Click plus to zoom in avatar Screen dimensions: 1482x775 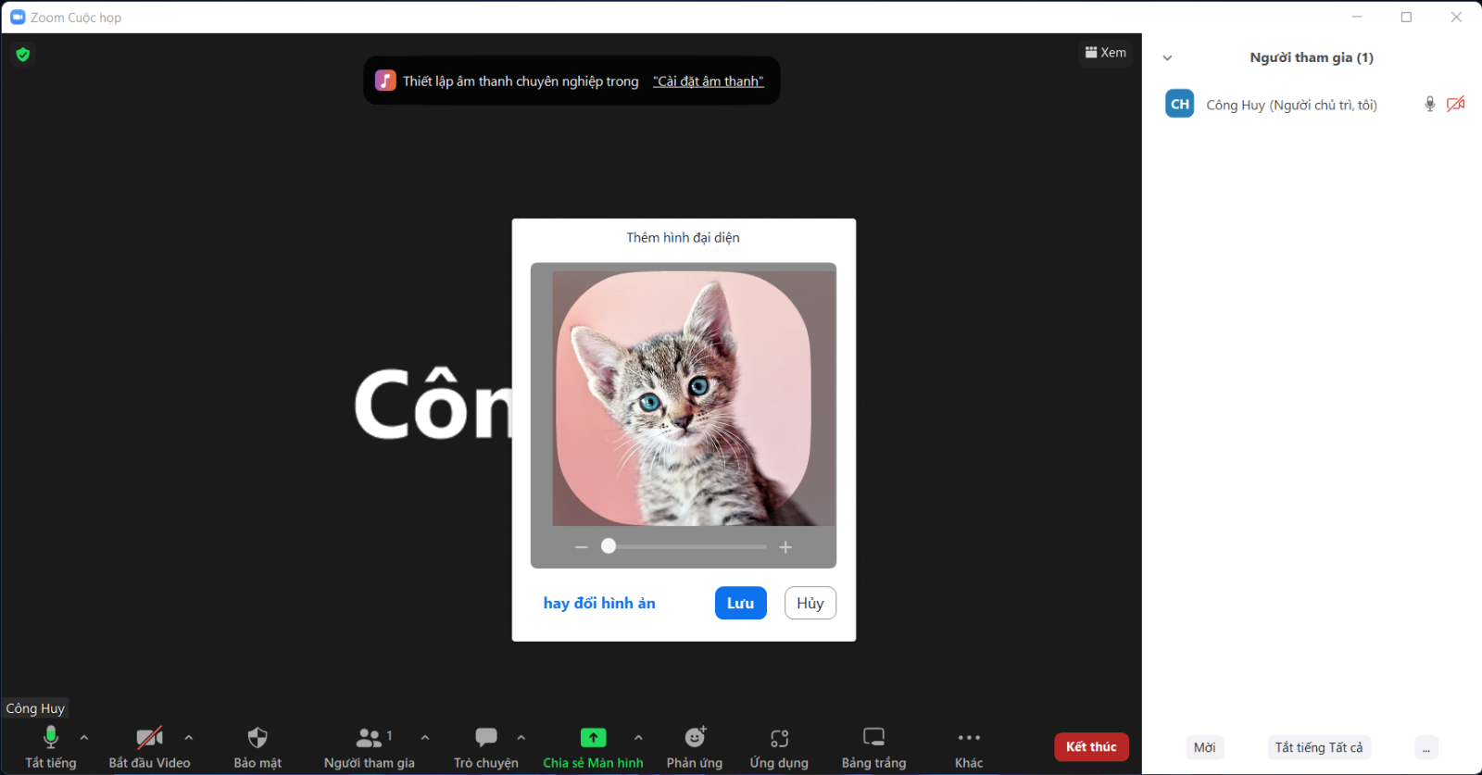(x=785, y=547)
